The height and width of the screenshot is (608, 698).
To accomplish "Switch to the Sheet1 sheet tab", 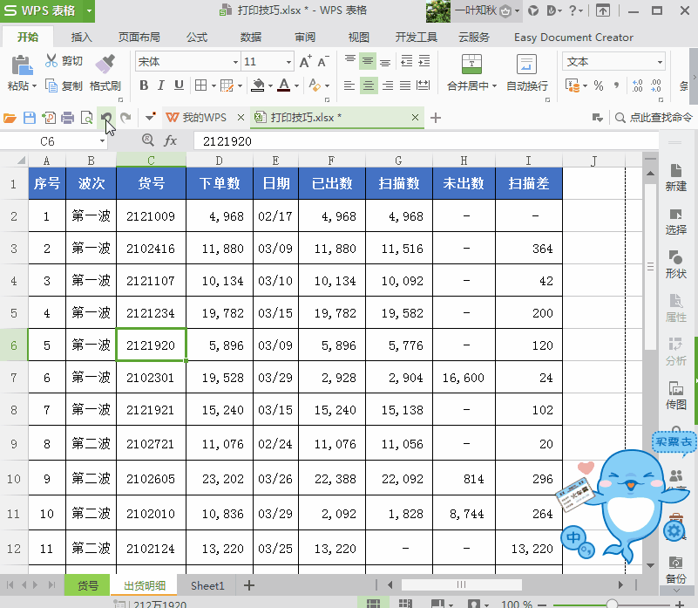I will (207, 585).
